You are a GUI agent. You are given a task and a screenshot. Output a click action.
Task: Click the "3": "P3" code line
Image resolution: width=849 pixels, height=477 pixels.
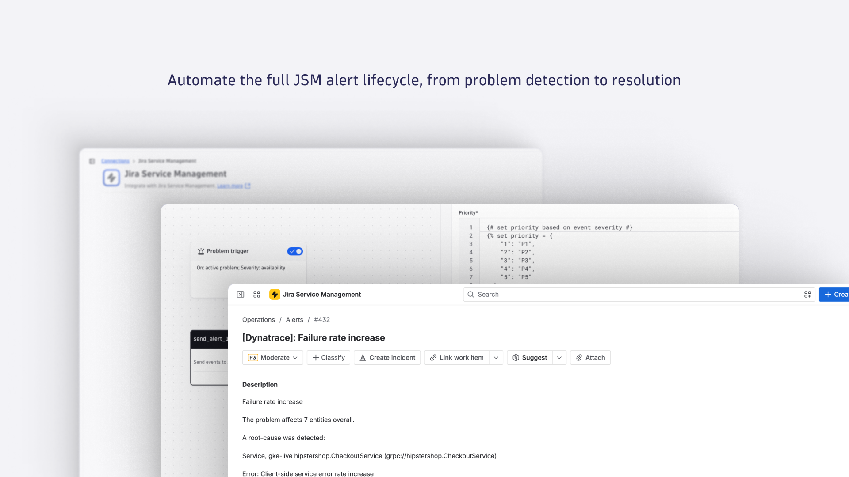tap(517, 261)
